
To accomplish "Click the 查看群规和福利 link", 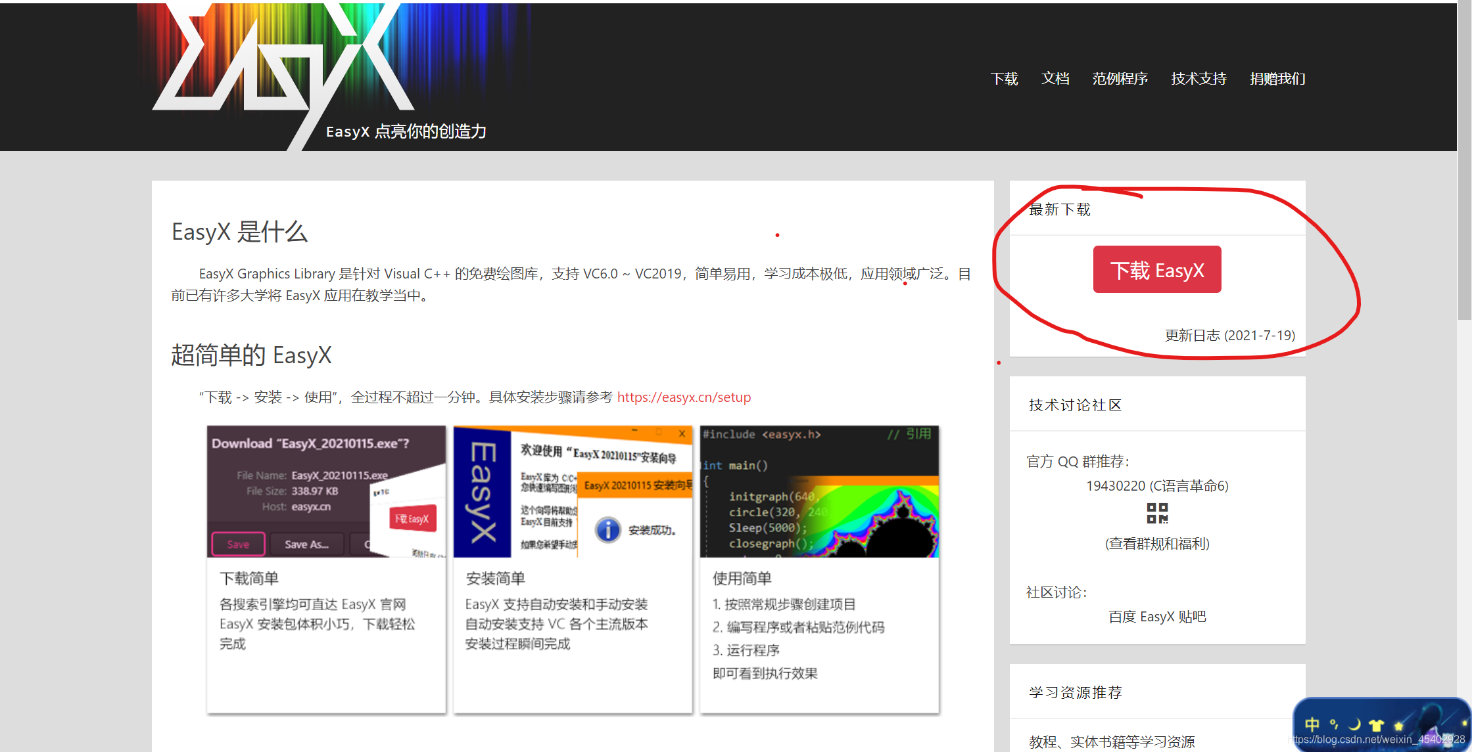I will (1157, 544).
